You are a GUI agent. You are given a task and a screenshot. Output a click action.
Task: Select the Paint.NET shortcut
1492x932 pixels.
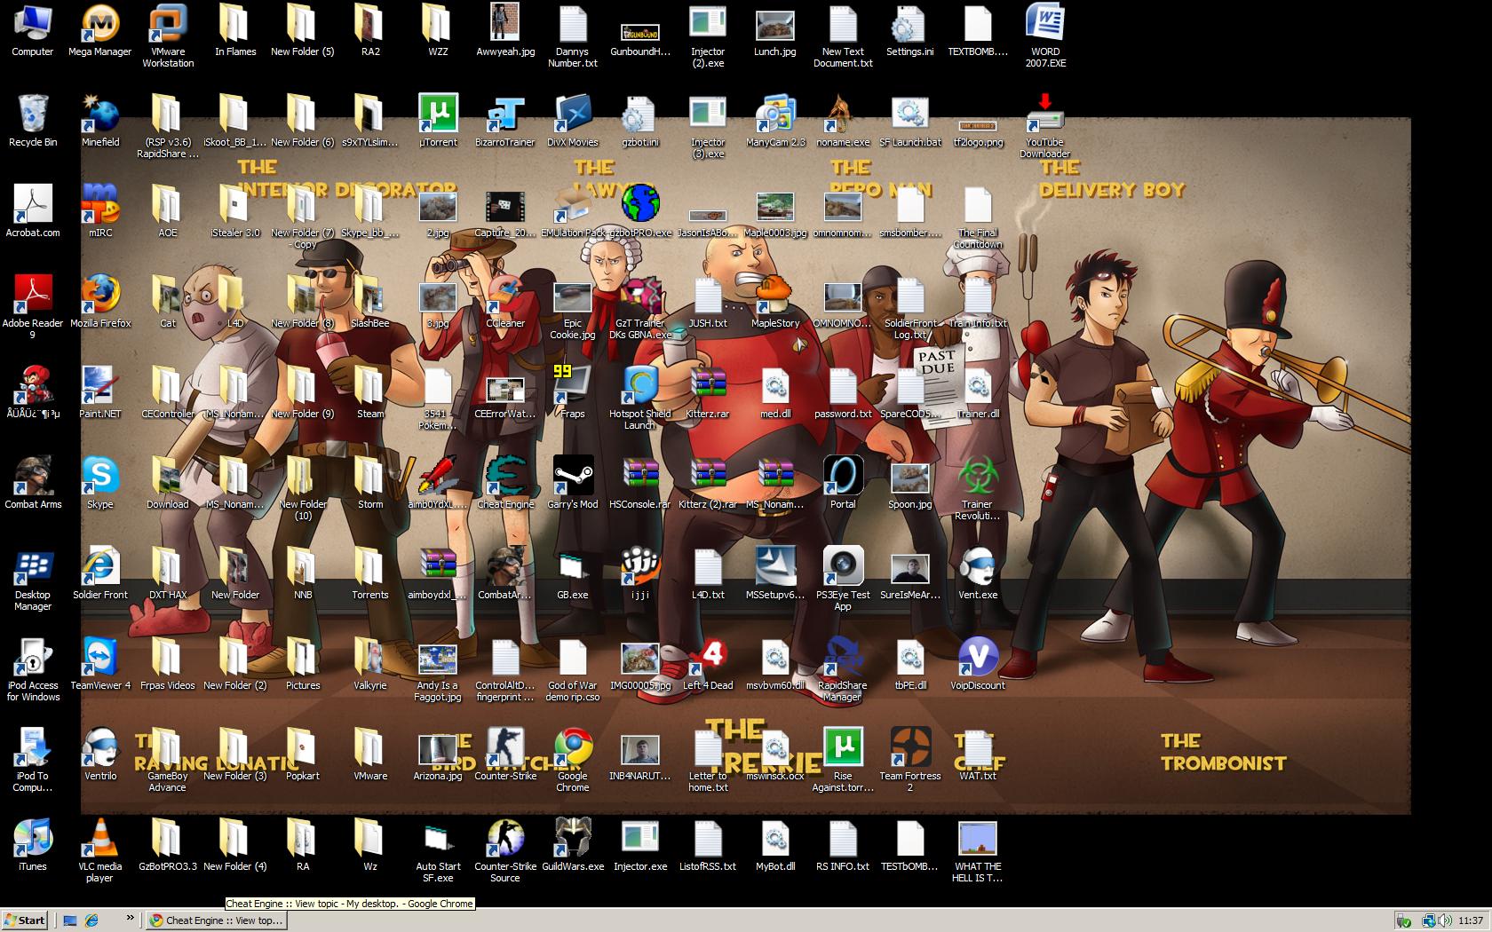coord(100,393)
